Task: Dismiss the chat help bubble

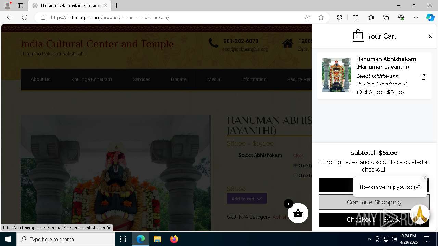Action: 425,178
